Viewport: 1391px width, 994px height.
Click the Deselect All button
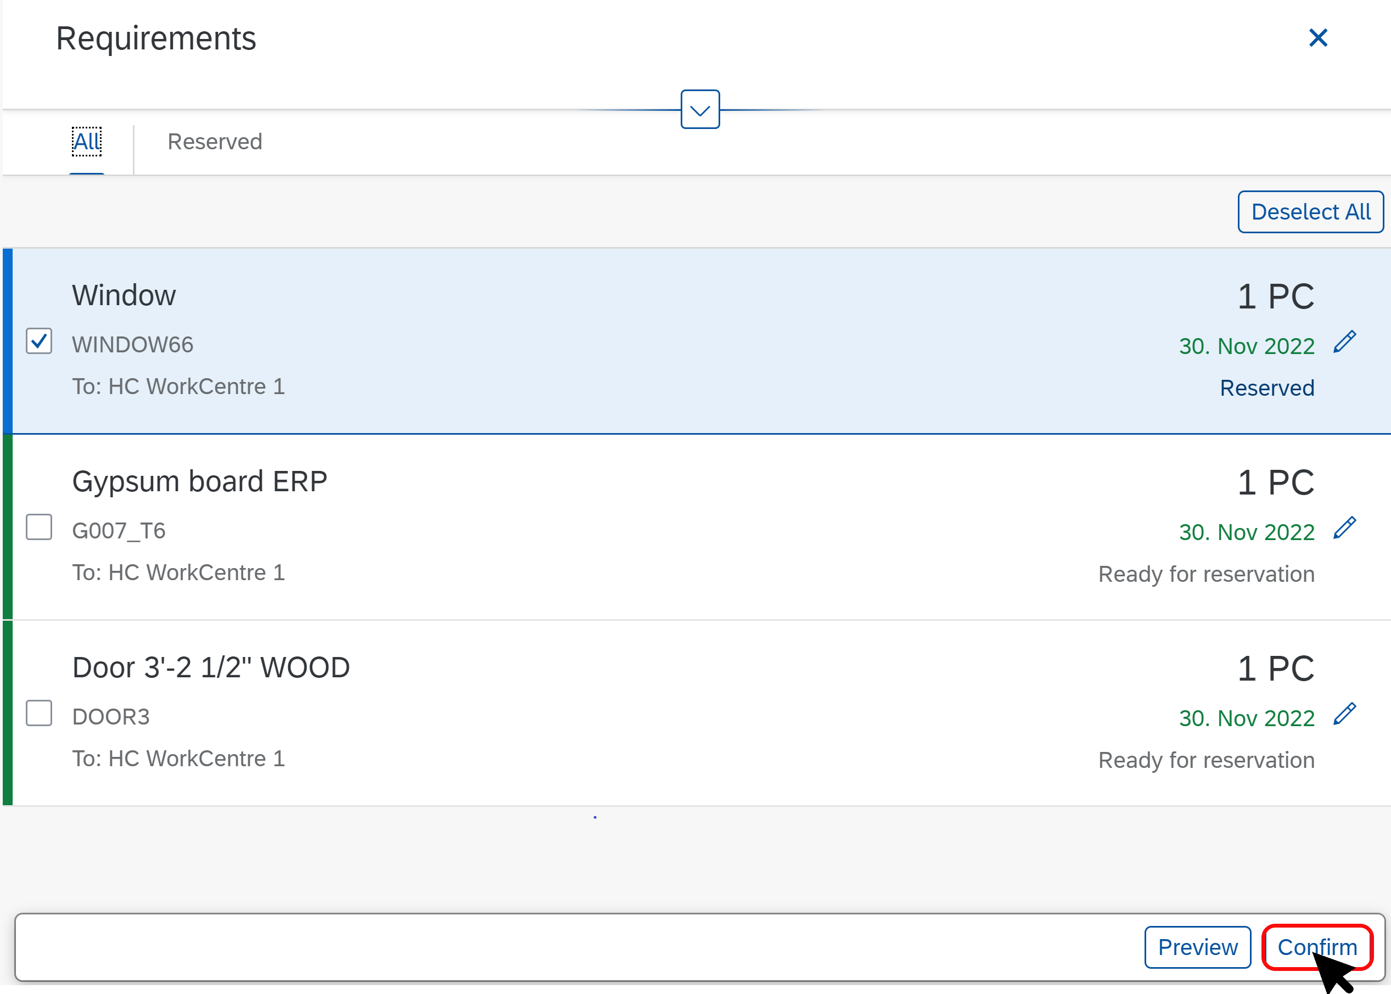coord(1311,212)
